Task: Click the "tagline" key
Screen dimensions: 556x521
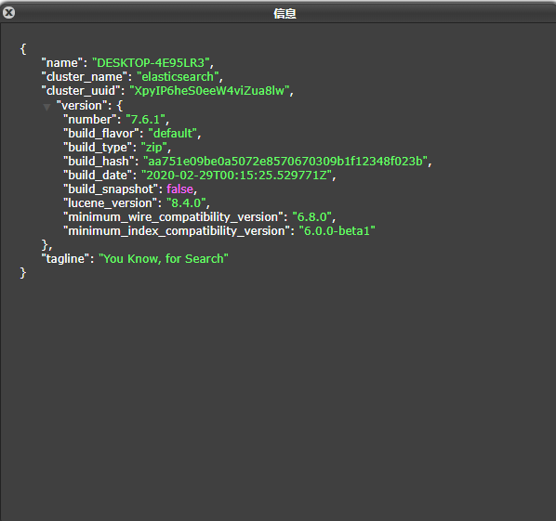Action: tap(65, 259)
